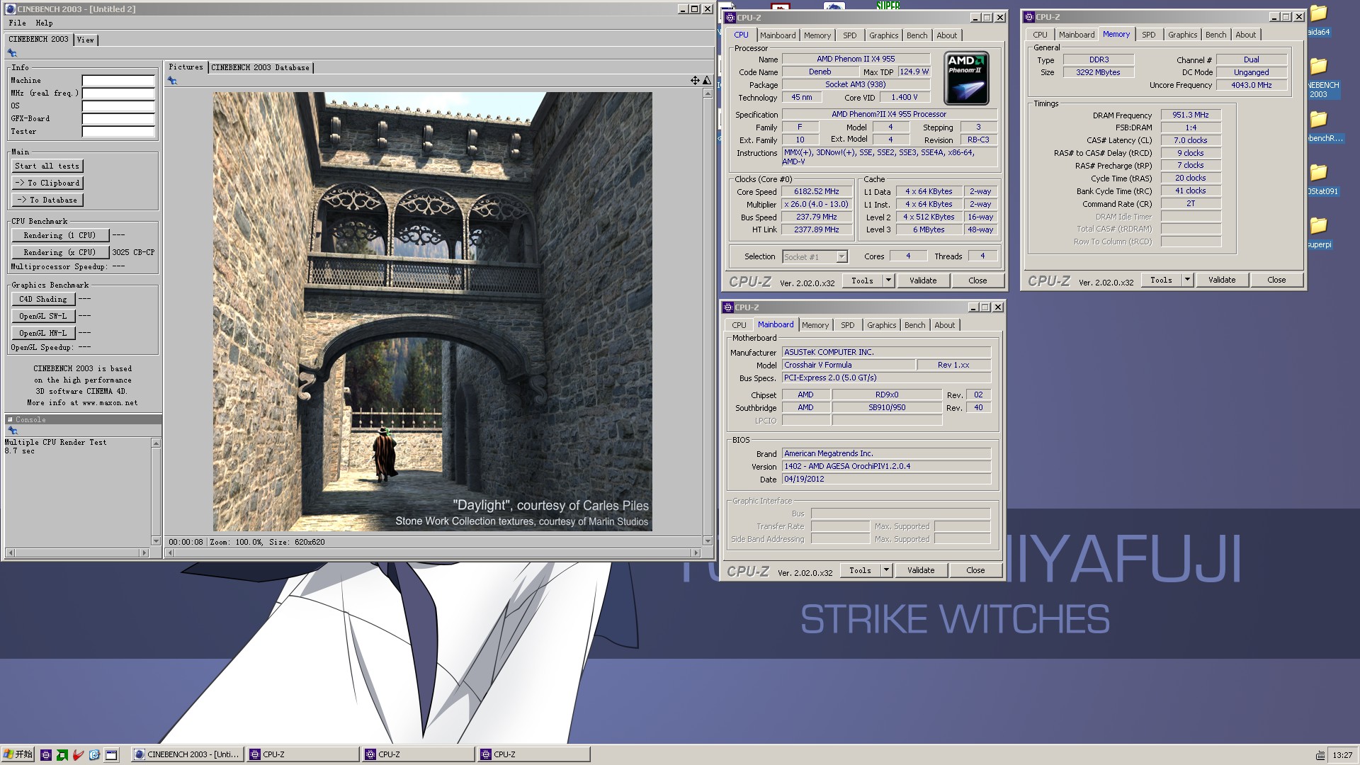1360x765 pixels.
Task: Start the C4D Shading benchmark
Action: 43,299
